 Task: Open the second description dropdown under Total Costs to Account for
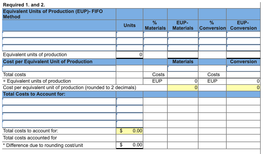pyautogui.click(x=59, y=109)
